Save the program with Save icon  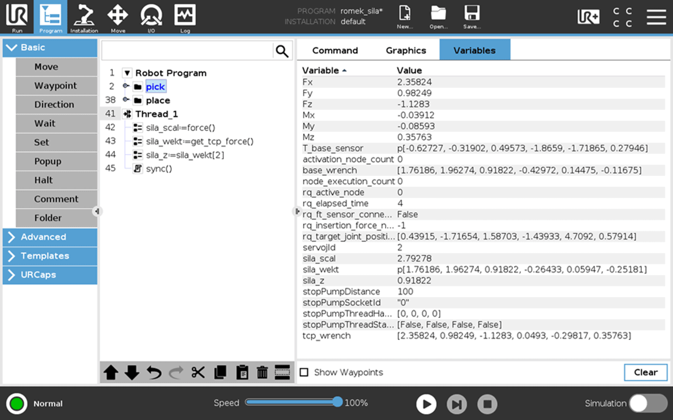tap(472, 17)
